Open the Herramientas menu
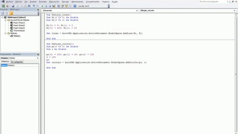Image resolution: width=238 pixels, height=134 pixels. click(x=77, y=1)
